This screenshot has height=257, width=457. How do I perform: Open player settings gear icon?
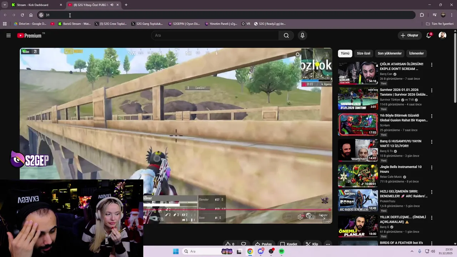click(x=300, y=217)
